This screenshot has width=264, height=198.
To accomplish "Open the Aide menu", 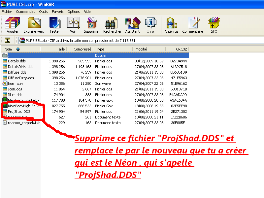I will (87, 12).
